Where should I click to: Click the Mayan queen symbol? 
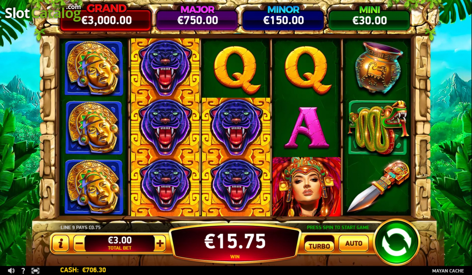point(306,186)
